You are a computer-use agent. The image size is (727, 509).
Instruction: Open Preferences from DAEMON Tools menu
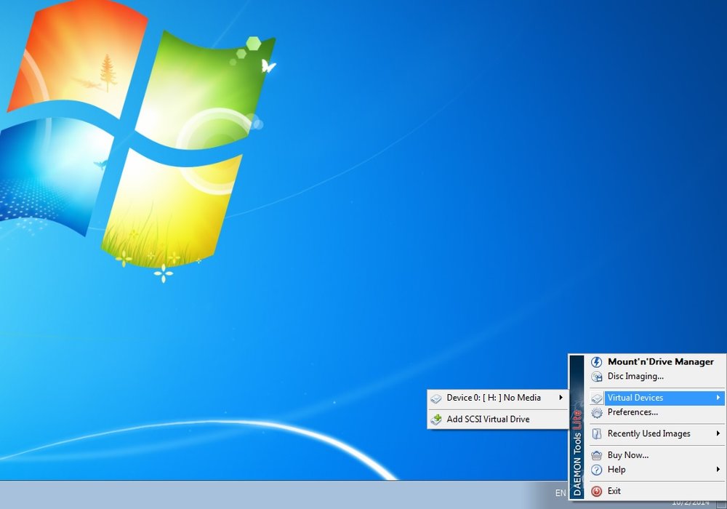pyautogui.click(x=656, y=412)
